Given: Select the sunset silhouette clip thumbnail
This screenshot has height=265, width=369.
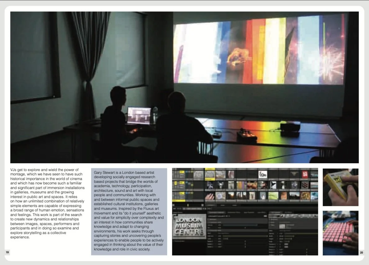Looking at the screenshot, I should 231,196.
